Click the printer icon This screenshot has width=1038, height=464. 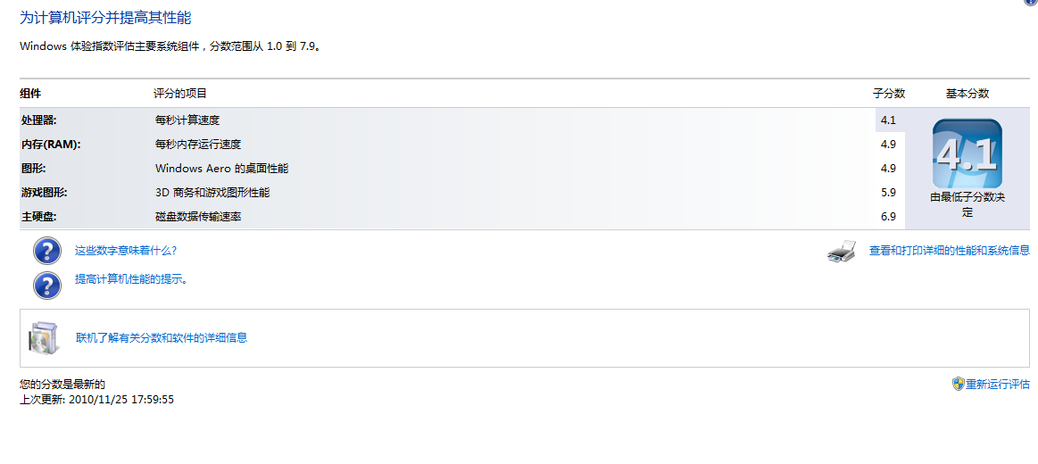[843, 252]
